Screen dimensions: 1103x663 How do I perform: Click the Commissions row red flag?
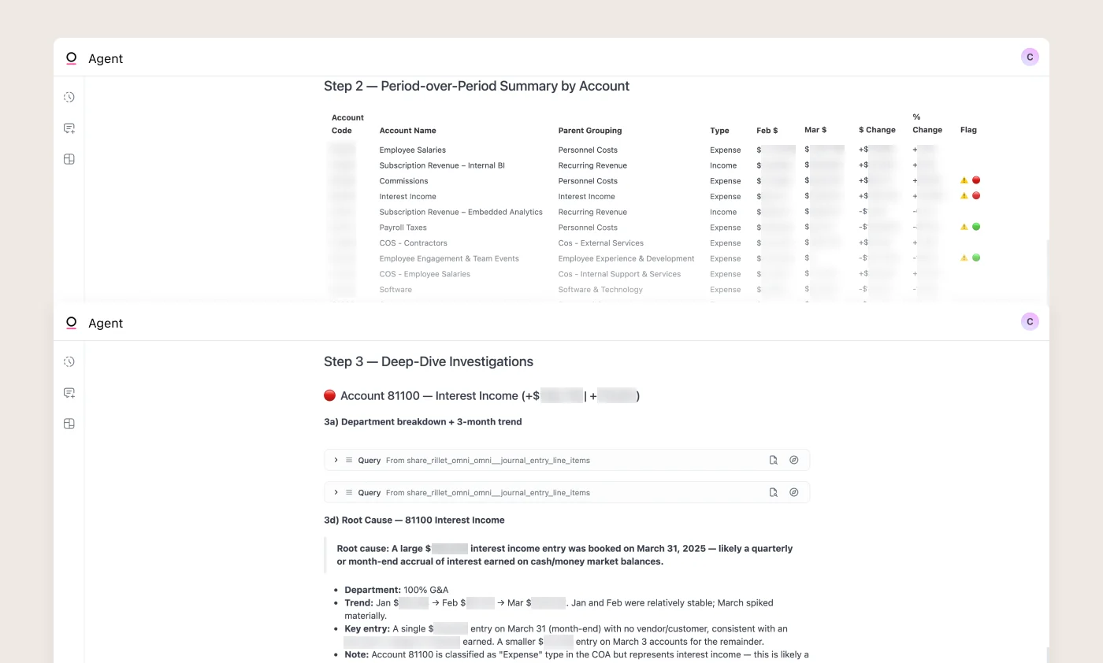pos(976,180)
